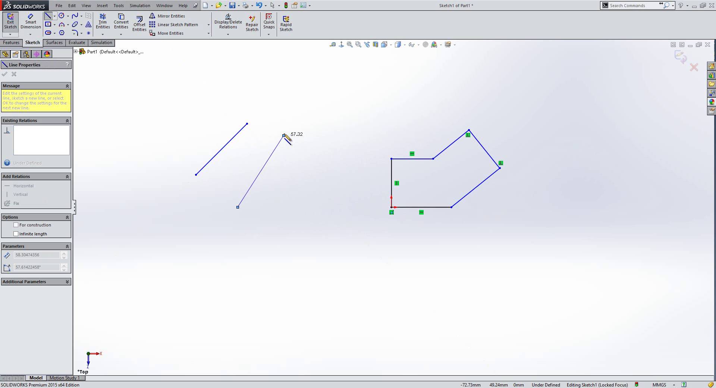Check the Infinite length option
This screenshot has height=388, width=716.
point(16,234)
